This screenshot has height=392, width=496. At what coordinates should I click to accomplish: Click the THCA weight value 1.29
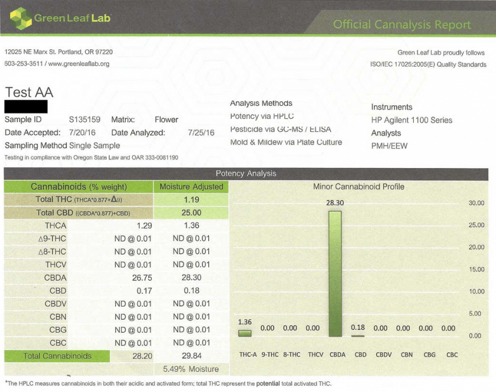(144, 226)
